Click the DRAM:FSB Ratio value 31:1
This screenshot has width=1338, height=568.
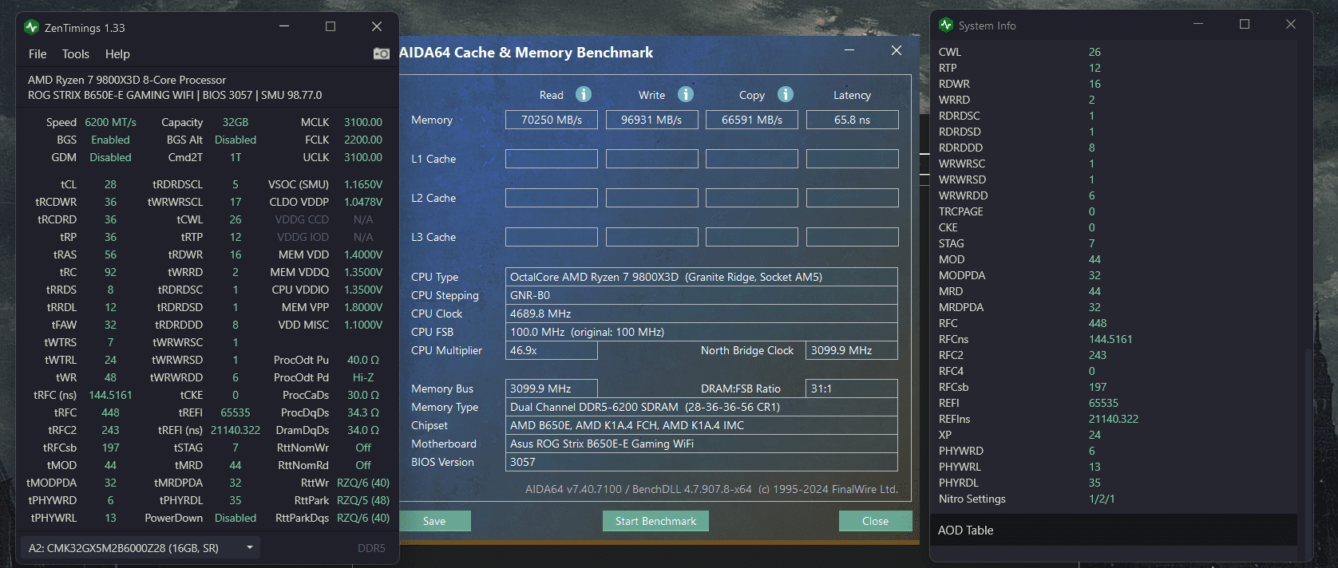852,389
